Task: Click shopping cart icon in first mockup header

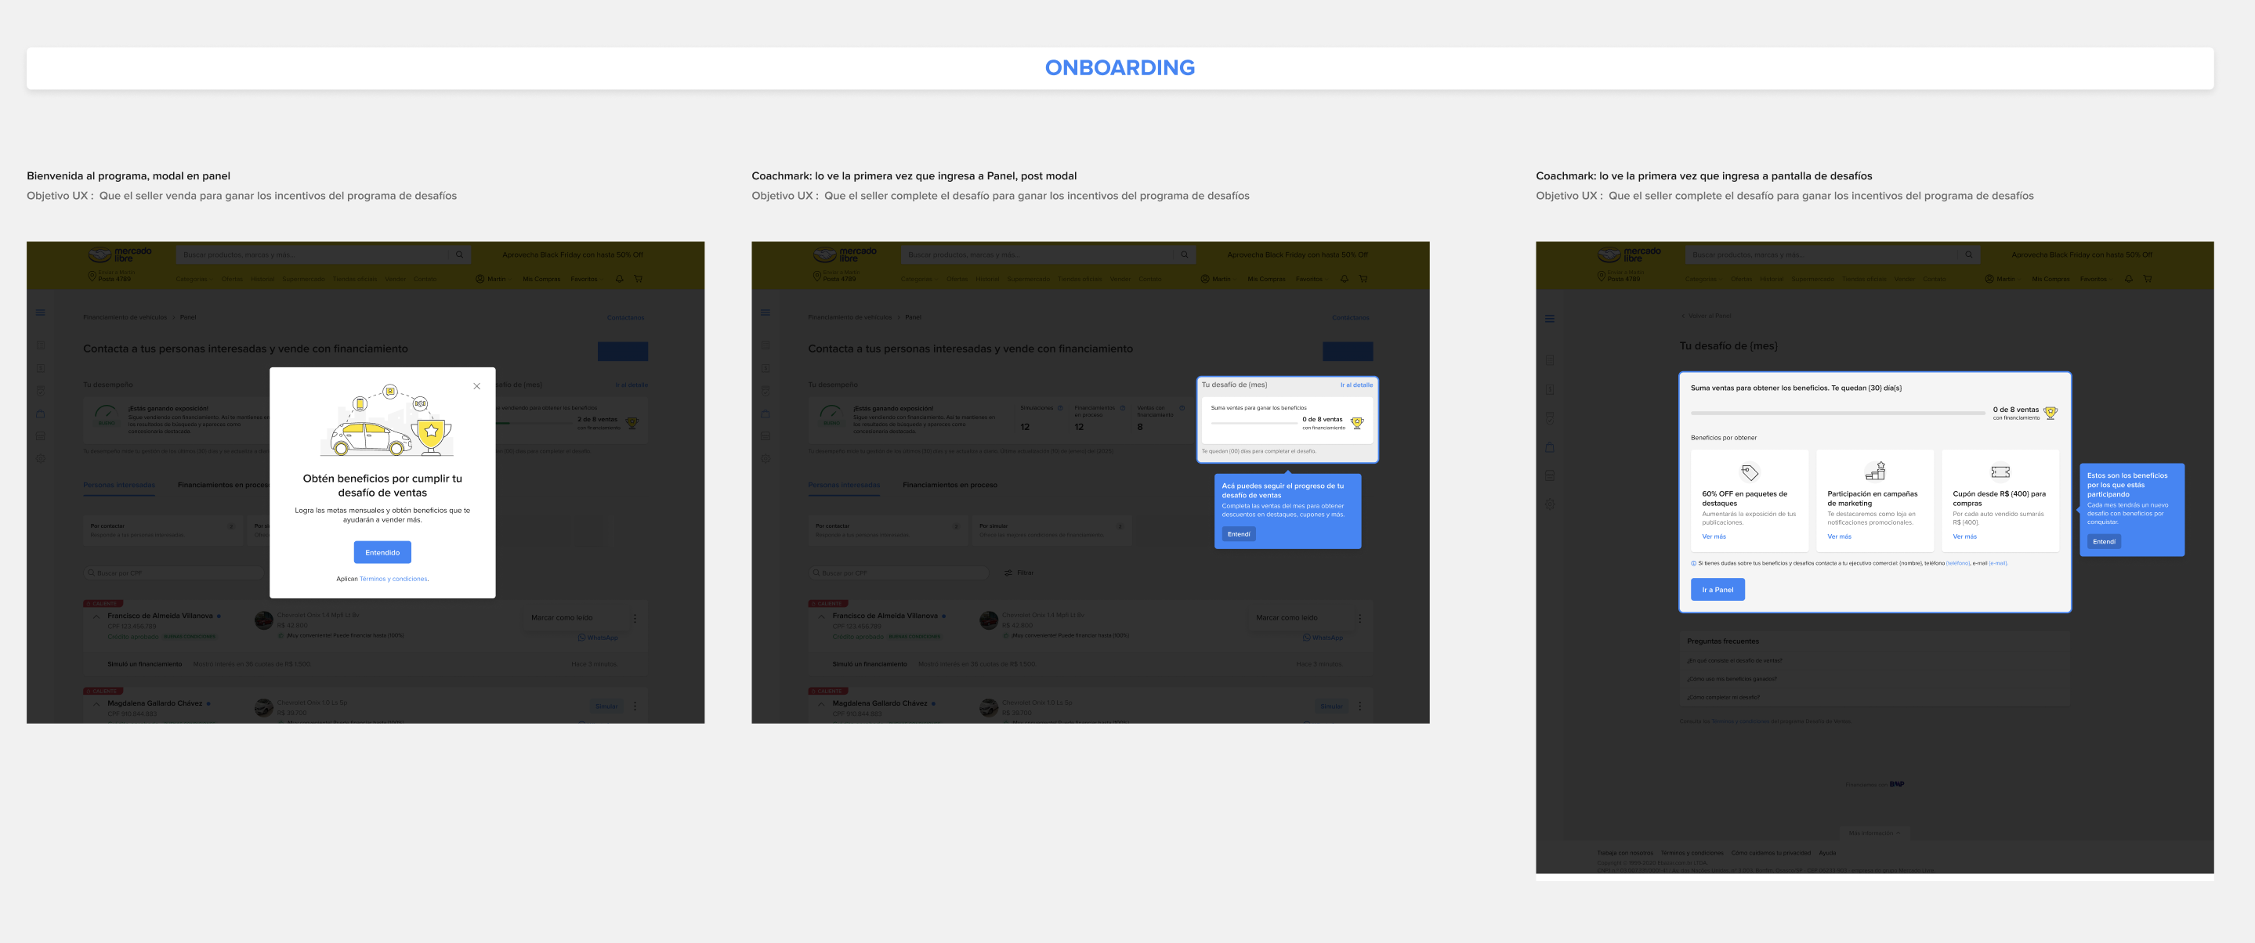Action: click(638, 279)
